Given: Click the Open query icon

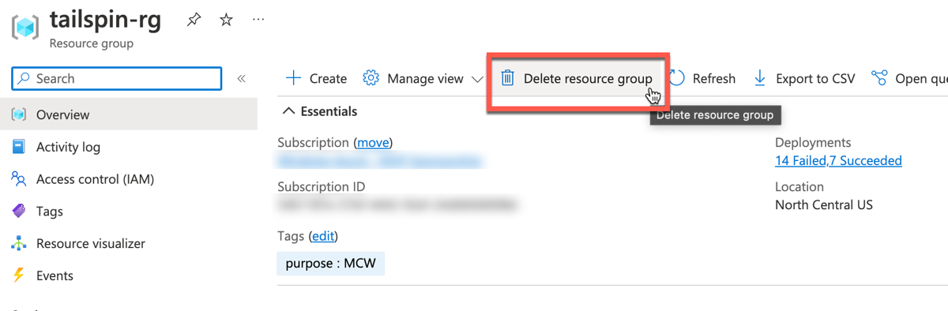Looking at the screenshot, I should coord(879,78).
